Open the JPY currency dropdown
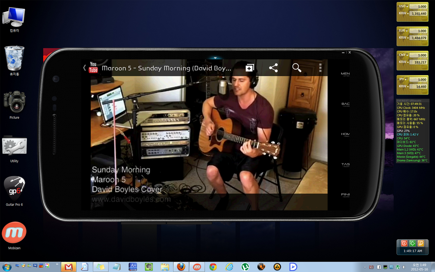435x272 pixels. [403, 79]
